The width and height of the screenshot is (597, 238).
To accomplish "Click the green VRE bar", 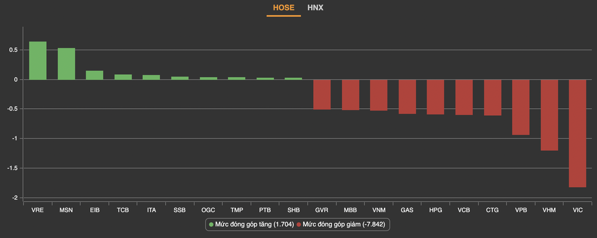I will coord(37,61).
